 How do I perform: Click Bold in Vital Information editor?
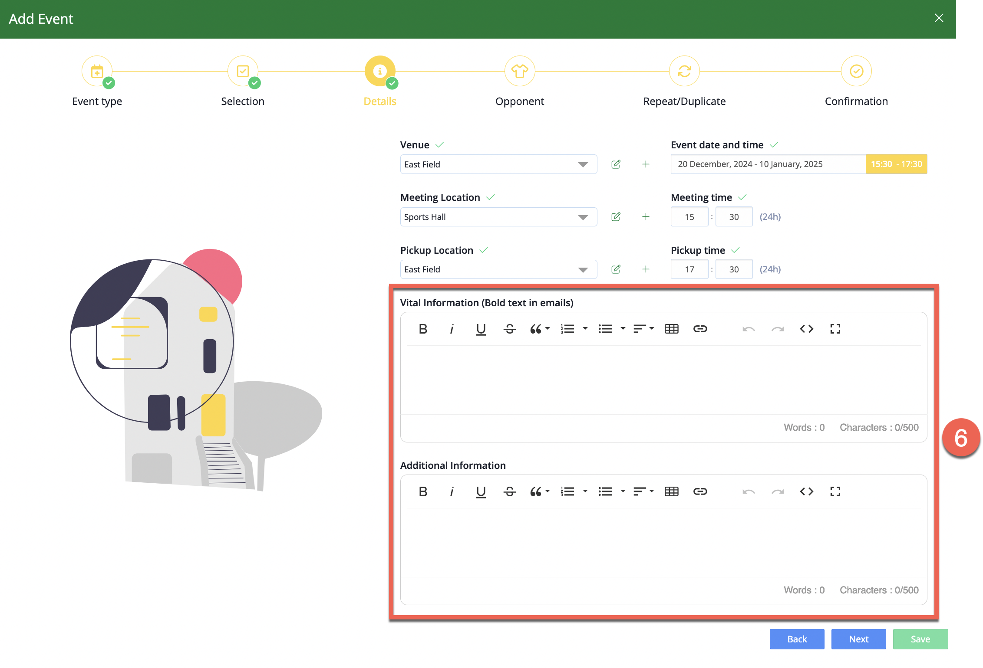[423, 329]
